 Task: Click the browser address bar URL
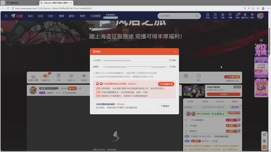(54, 8)
